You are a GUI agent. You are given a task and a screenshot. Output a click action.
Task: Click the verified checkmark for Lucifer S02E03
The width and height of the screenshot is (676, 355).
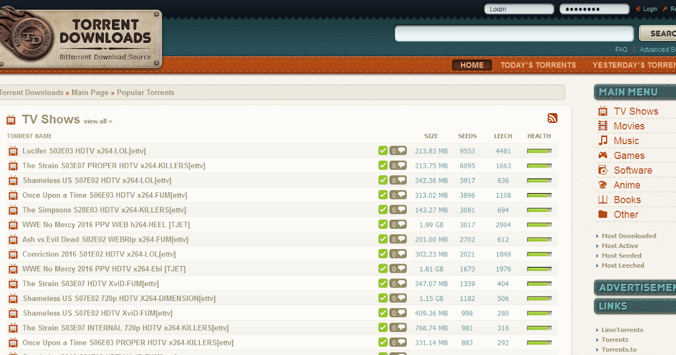pos(383,150)
